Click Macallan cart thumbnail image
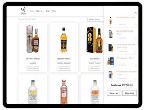This screenshot has width=145, height=110. click(x=110, y=75)
